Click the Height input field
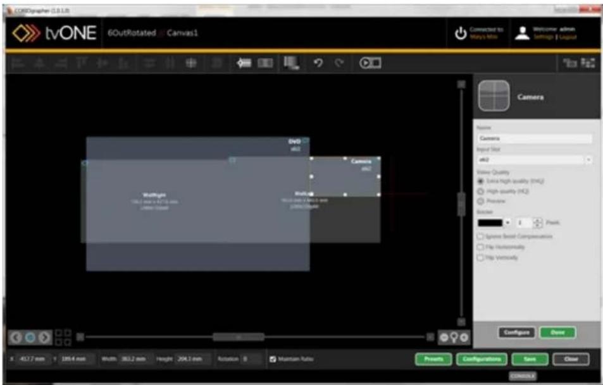Viewport: 603px width, 385px height. coord(192,359)
